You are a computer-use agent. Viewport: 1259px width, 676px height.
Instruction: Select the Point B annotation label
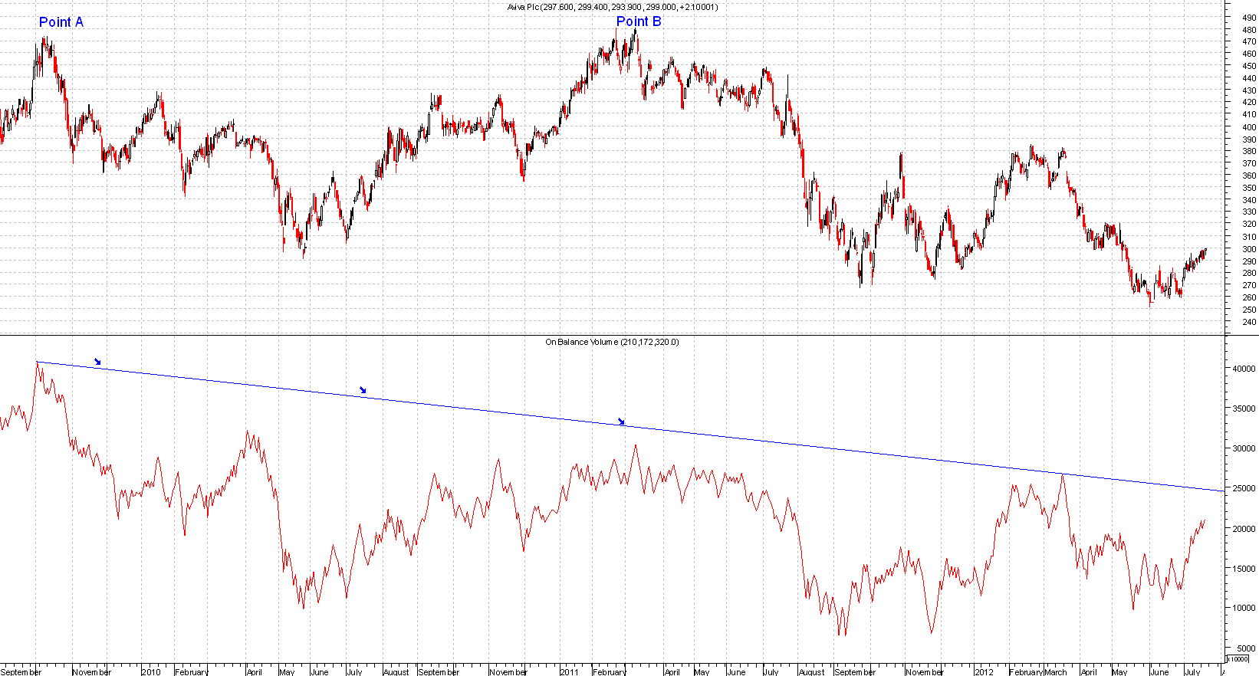click(x=639, y=21)
